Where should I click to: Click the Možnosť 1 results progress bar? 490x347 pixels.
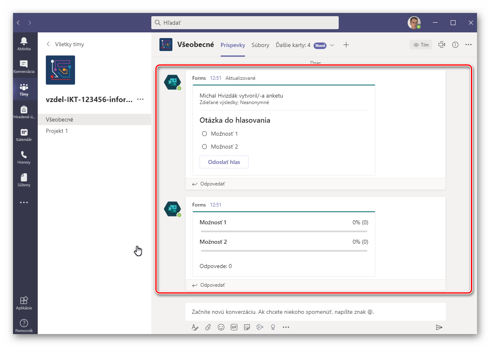coord(284,231)
